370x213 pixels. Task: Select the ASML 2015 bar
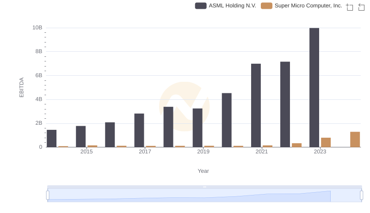(x=80, y=137)
